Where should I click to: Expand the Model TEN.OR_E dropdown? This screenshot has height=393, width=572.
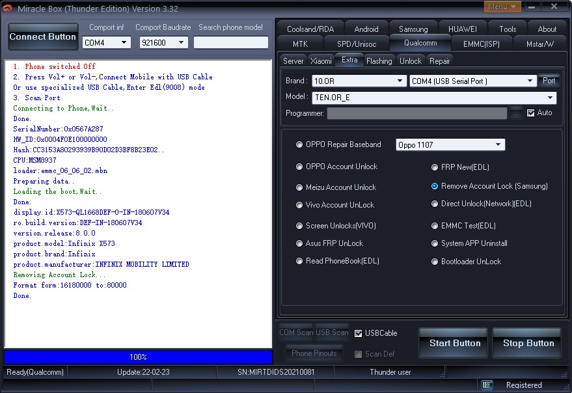coord(434,98)
